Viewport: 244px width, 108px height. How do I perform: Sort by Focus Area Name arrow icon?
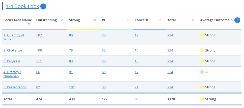pyautogui.click(x=29, y=24)
